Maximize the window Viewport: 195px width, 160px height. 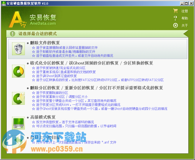tap(187, 4)
